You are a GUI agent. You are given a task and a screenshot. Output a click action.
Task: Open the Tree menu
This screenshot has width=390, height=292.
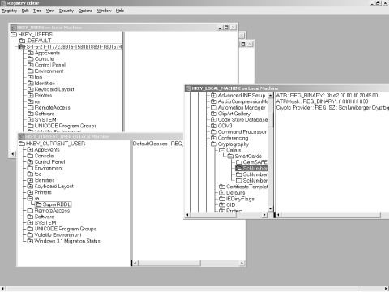tap(37, 11)
